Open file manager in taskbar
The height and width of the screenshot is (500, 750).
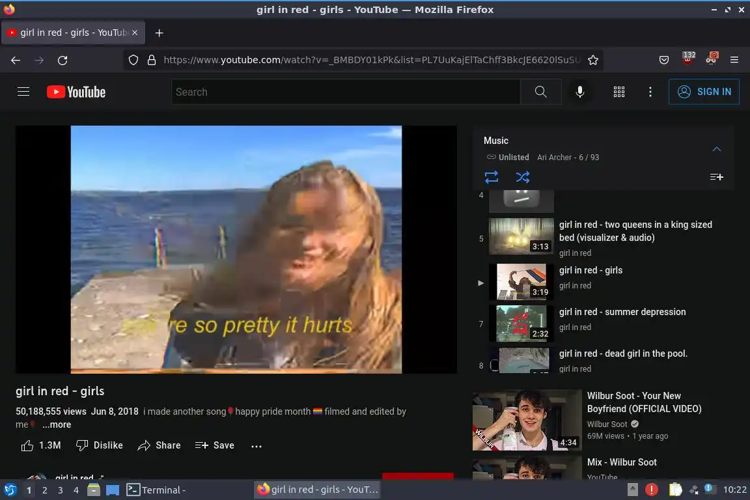click(94, 490)
